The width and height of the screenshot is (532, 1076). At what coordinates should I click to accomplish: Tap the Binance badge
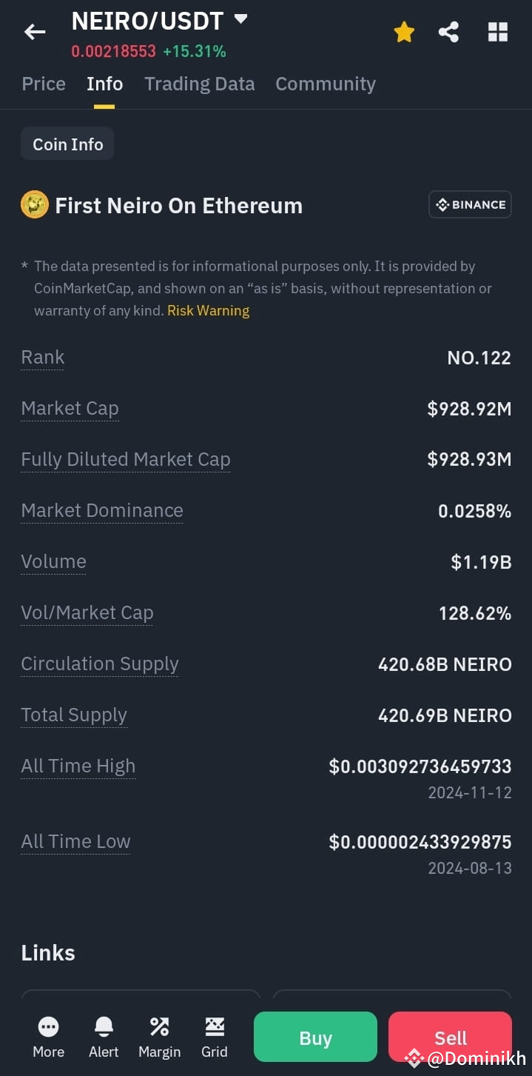471,205
